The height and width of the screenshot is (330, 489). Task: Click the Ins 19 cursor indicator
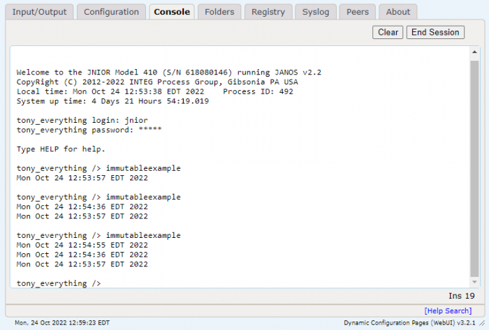click(x=462, y=296)
